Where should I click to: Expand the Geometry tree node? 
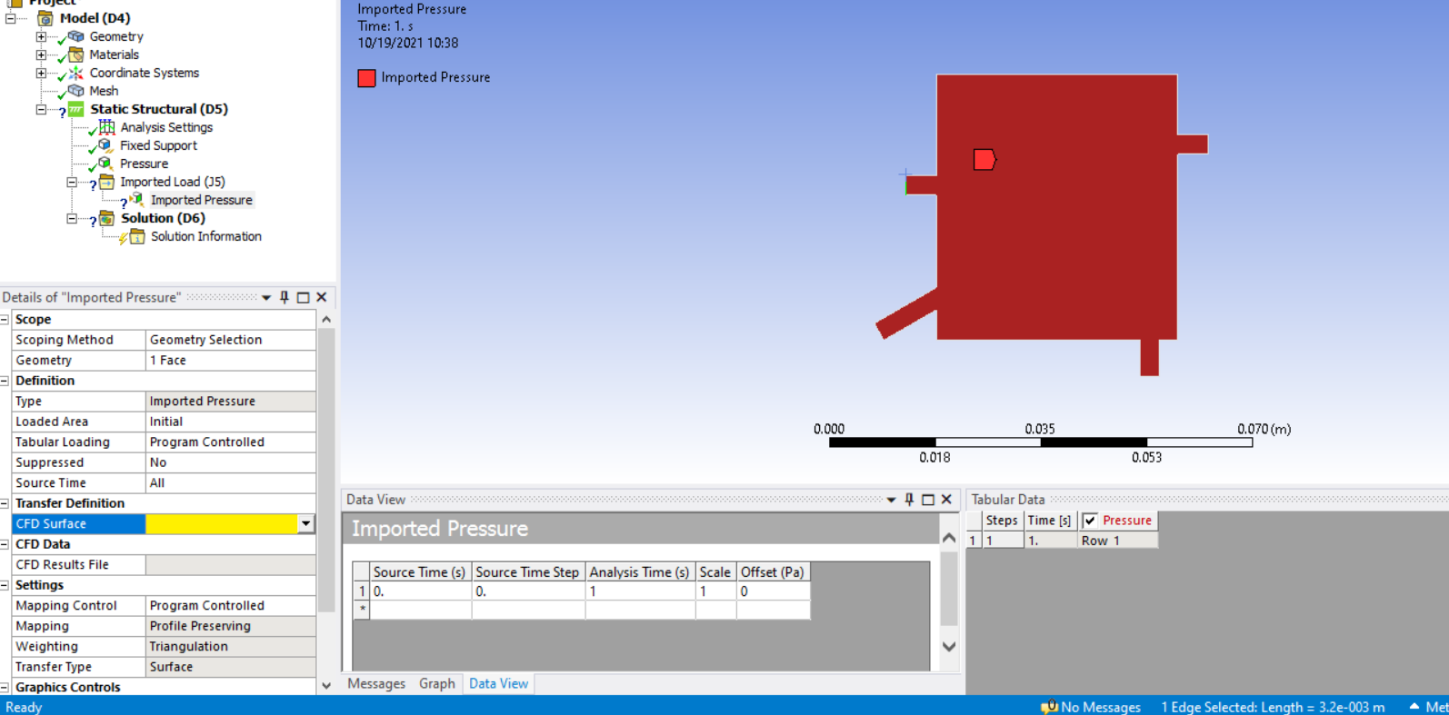[x=41, y=36]
